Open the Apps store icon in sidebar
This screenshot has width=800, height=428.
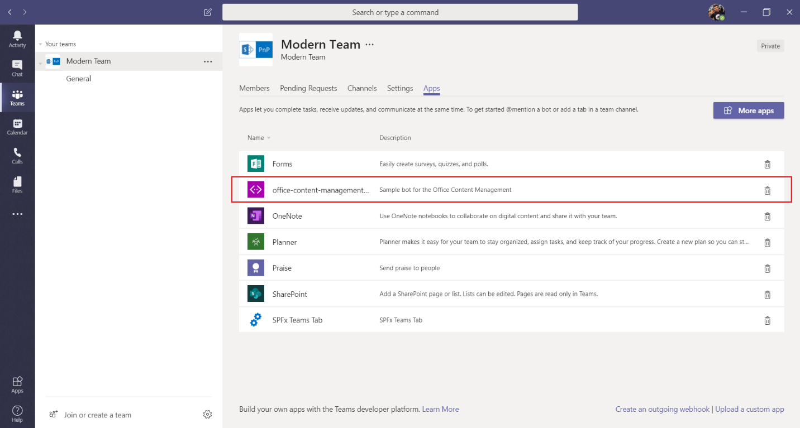[x=17, y=384]
